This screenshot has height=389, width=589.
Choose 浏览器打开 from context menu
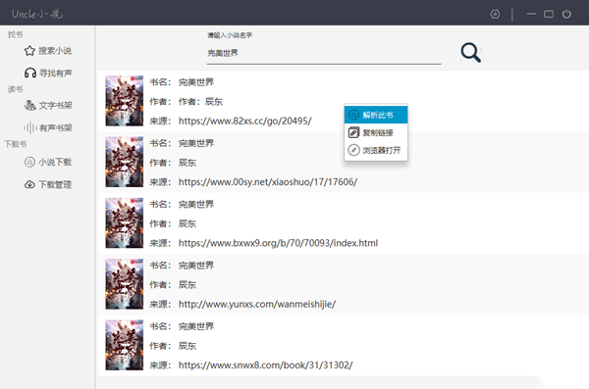[376, 150]
